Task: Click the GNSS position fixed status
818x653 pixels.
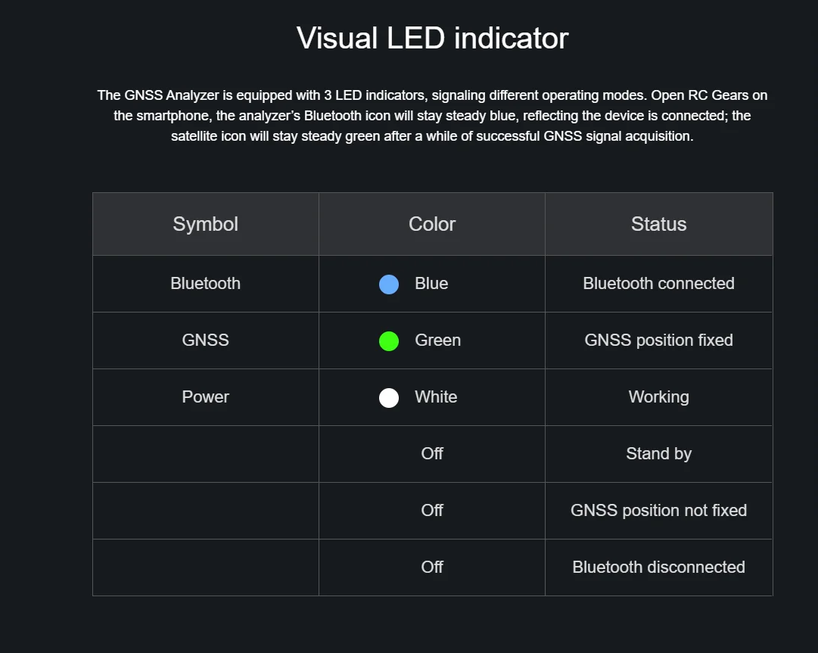Action: tap(658, 340)
